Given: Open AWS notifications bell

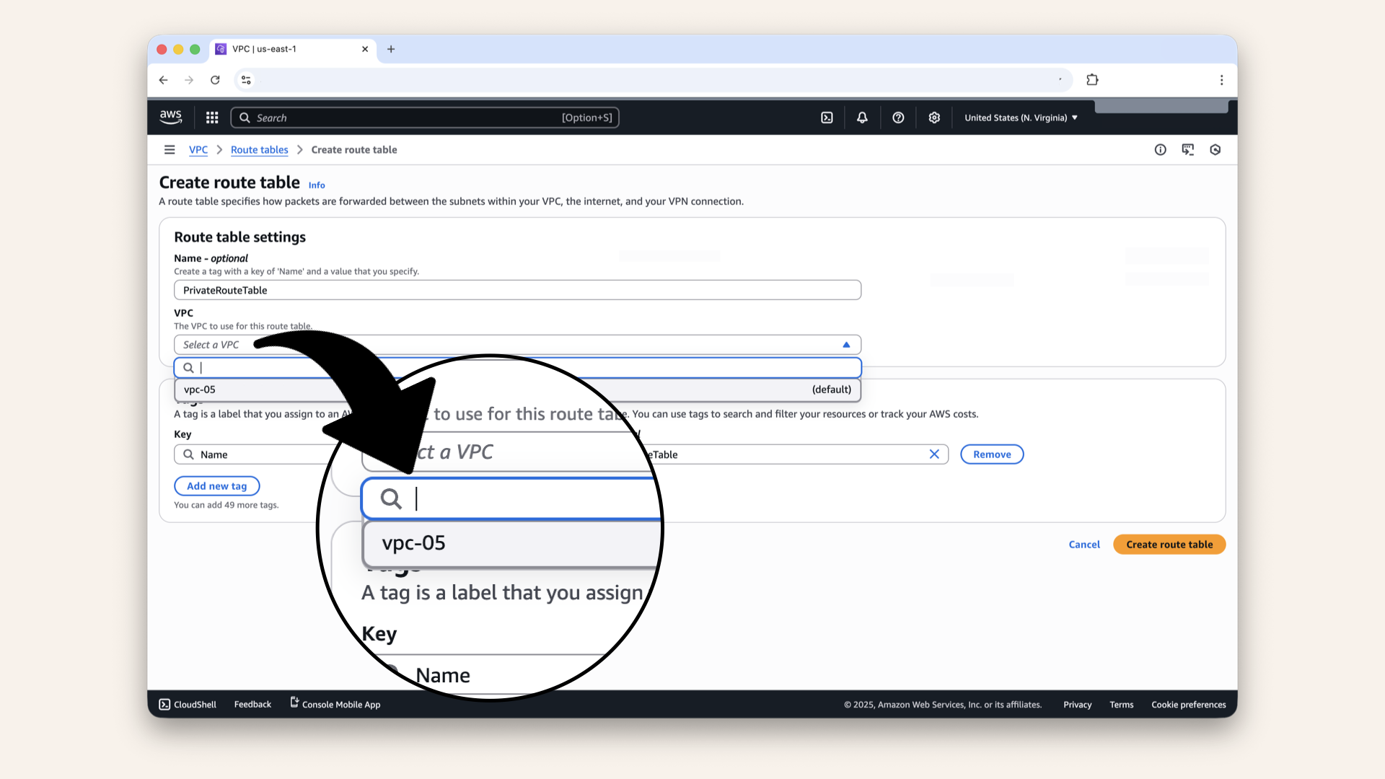Looking at the screenshot, I should [x=862, y=117].
